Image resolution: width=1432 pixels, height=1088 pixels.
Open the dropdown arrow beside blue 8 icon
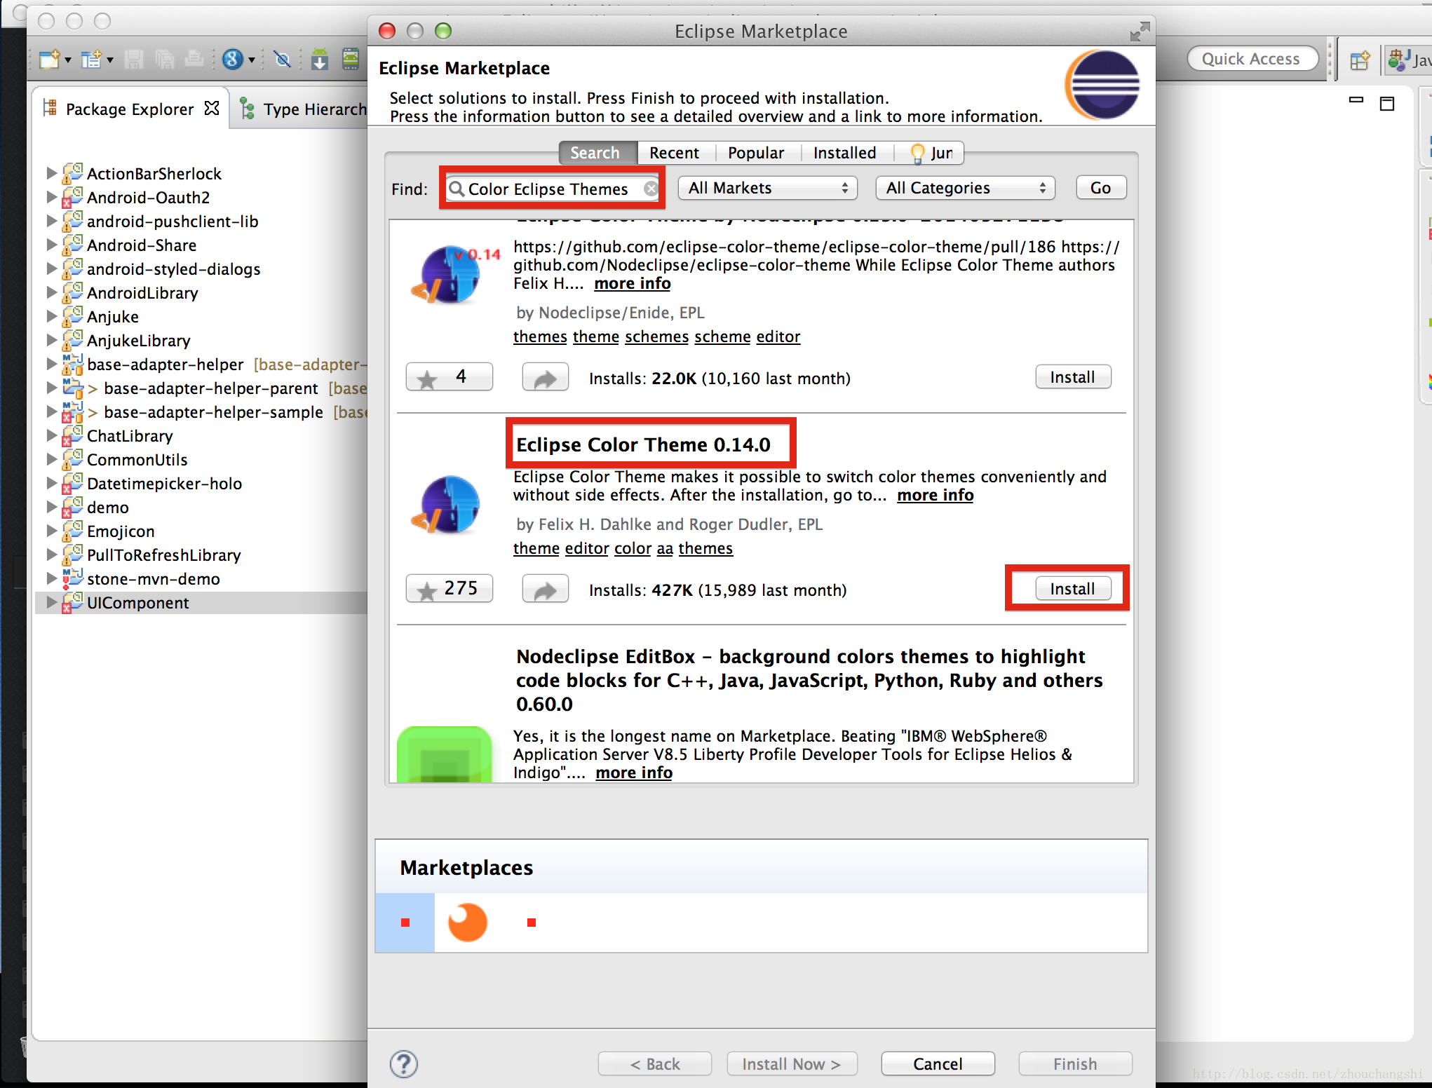[252, 60]
